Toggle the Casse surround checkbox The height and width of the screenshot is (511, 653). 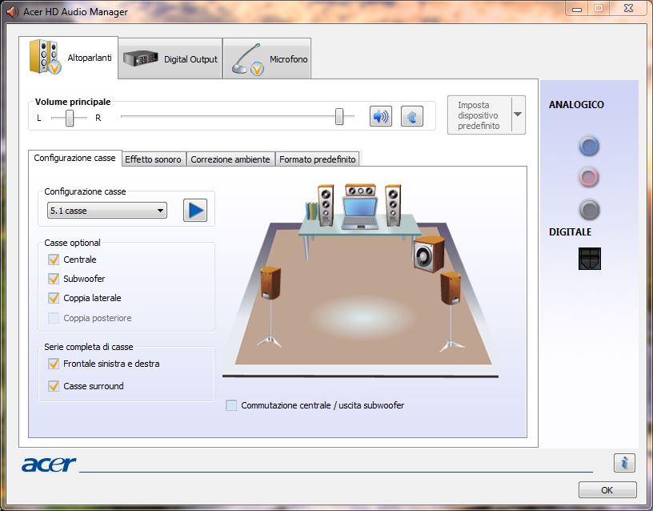[x=54, y=386]
